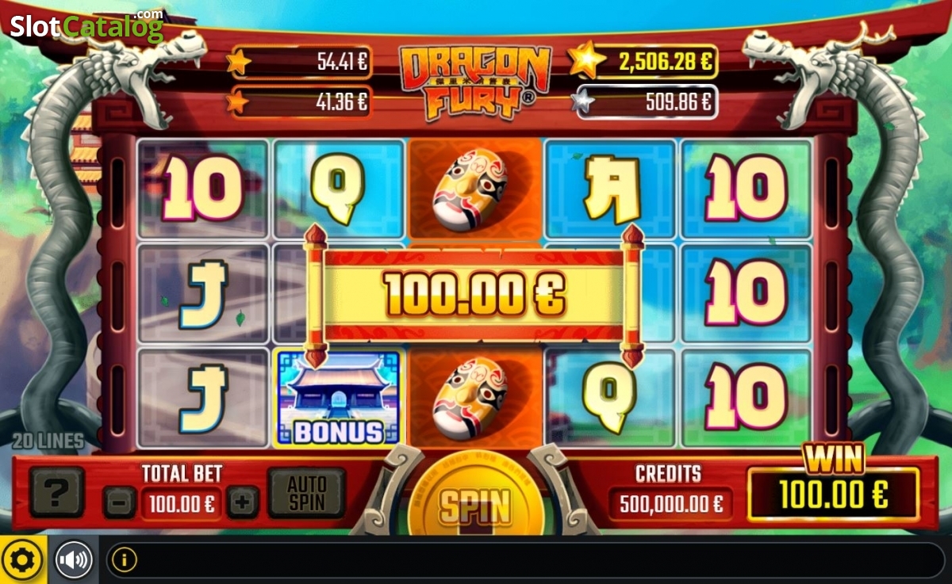Image resolution: width=952 pixels, height=584 pixels.
Task: Open the help question mark button
Action: (57, 492)
